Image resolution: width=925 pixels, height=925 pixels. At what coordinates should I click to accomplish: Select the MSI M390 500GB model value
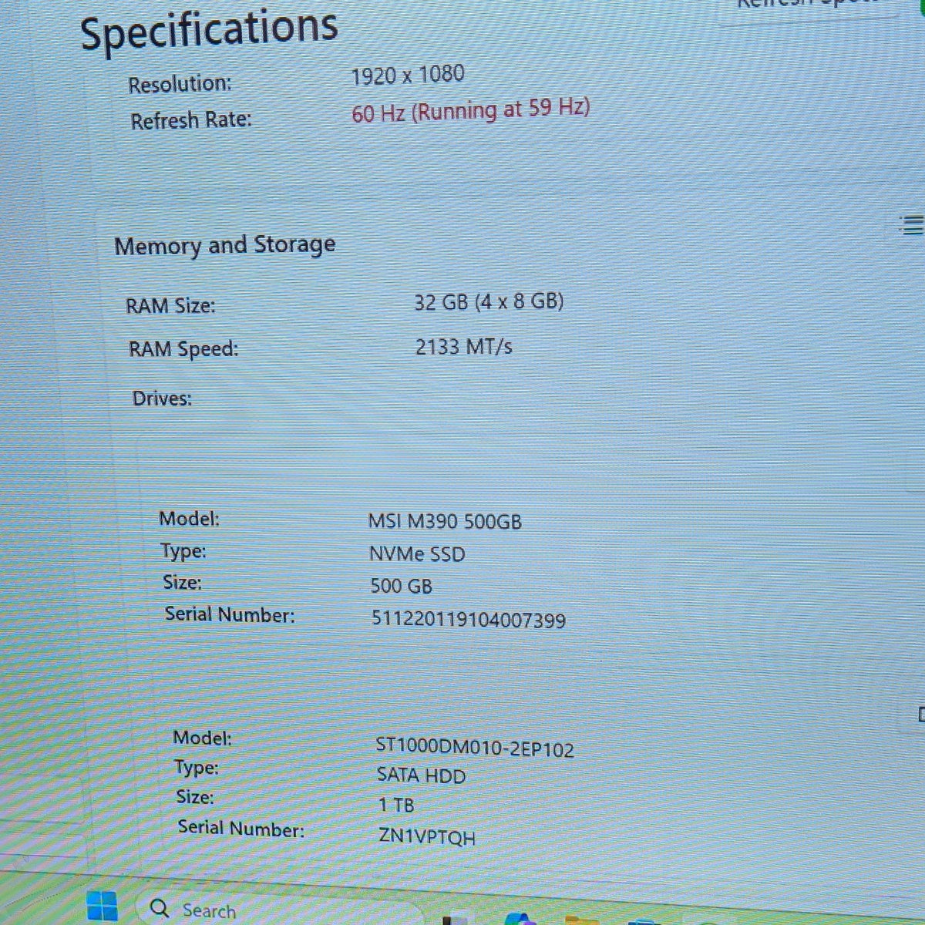coord(445,522)
